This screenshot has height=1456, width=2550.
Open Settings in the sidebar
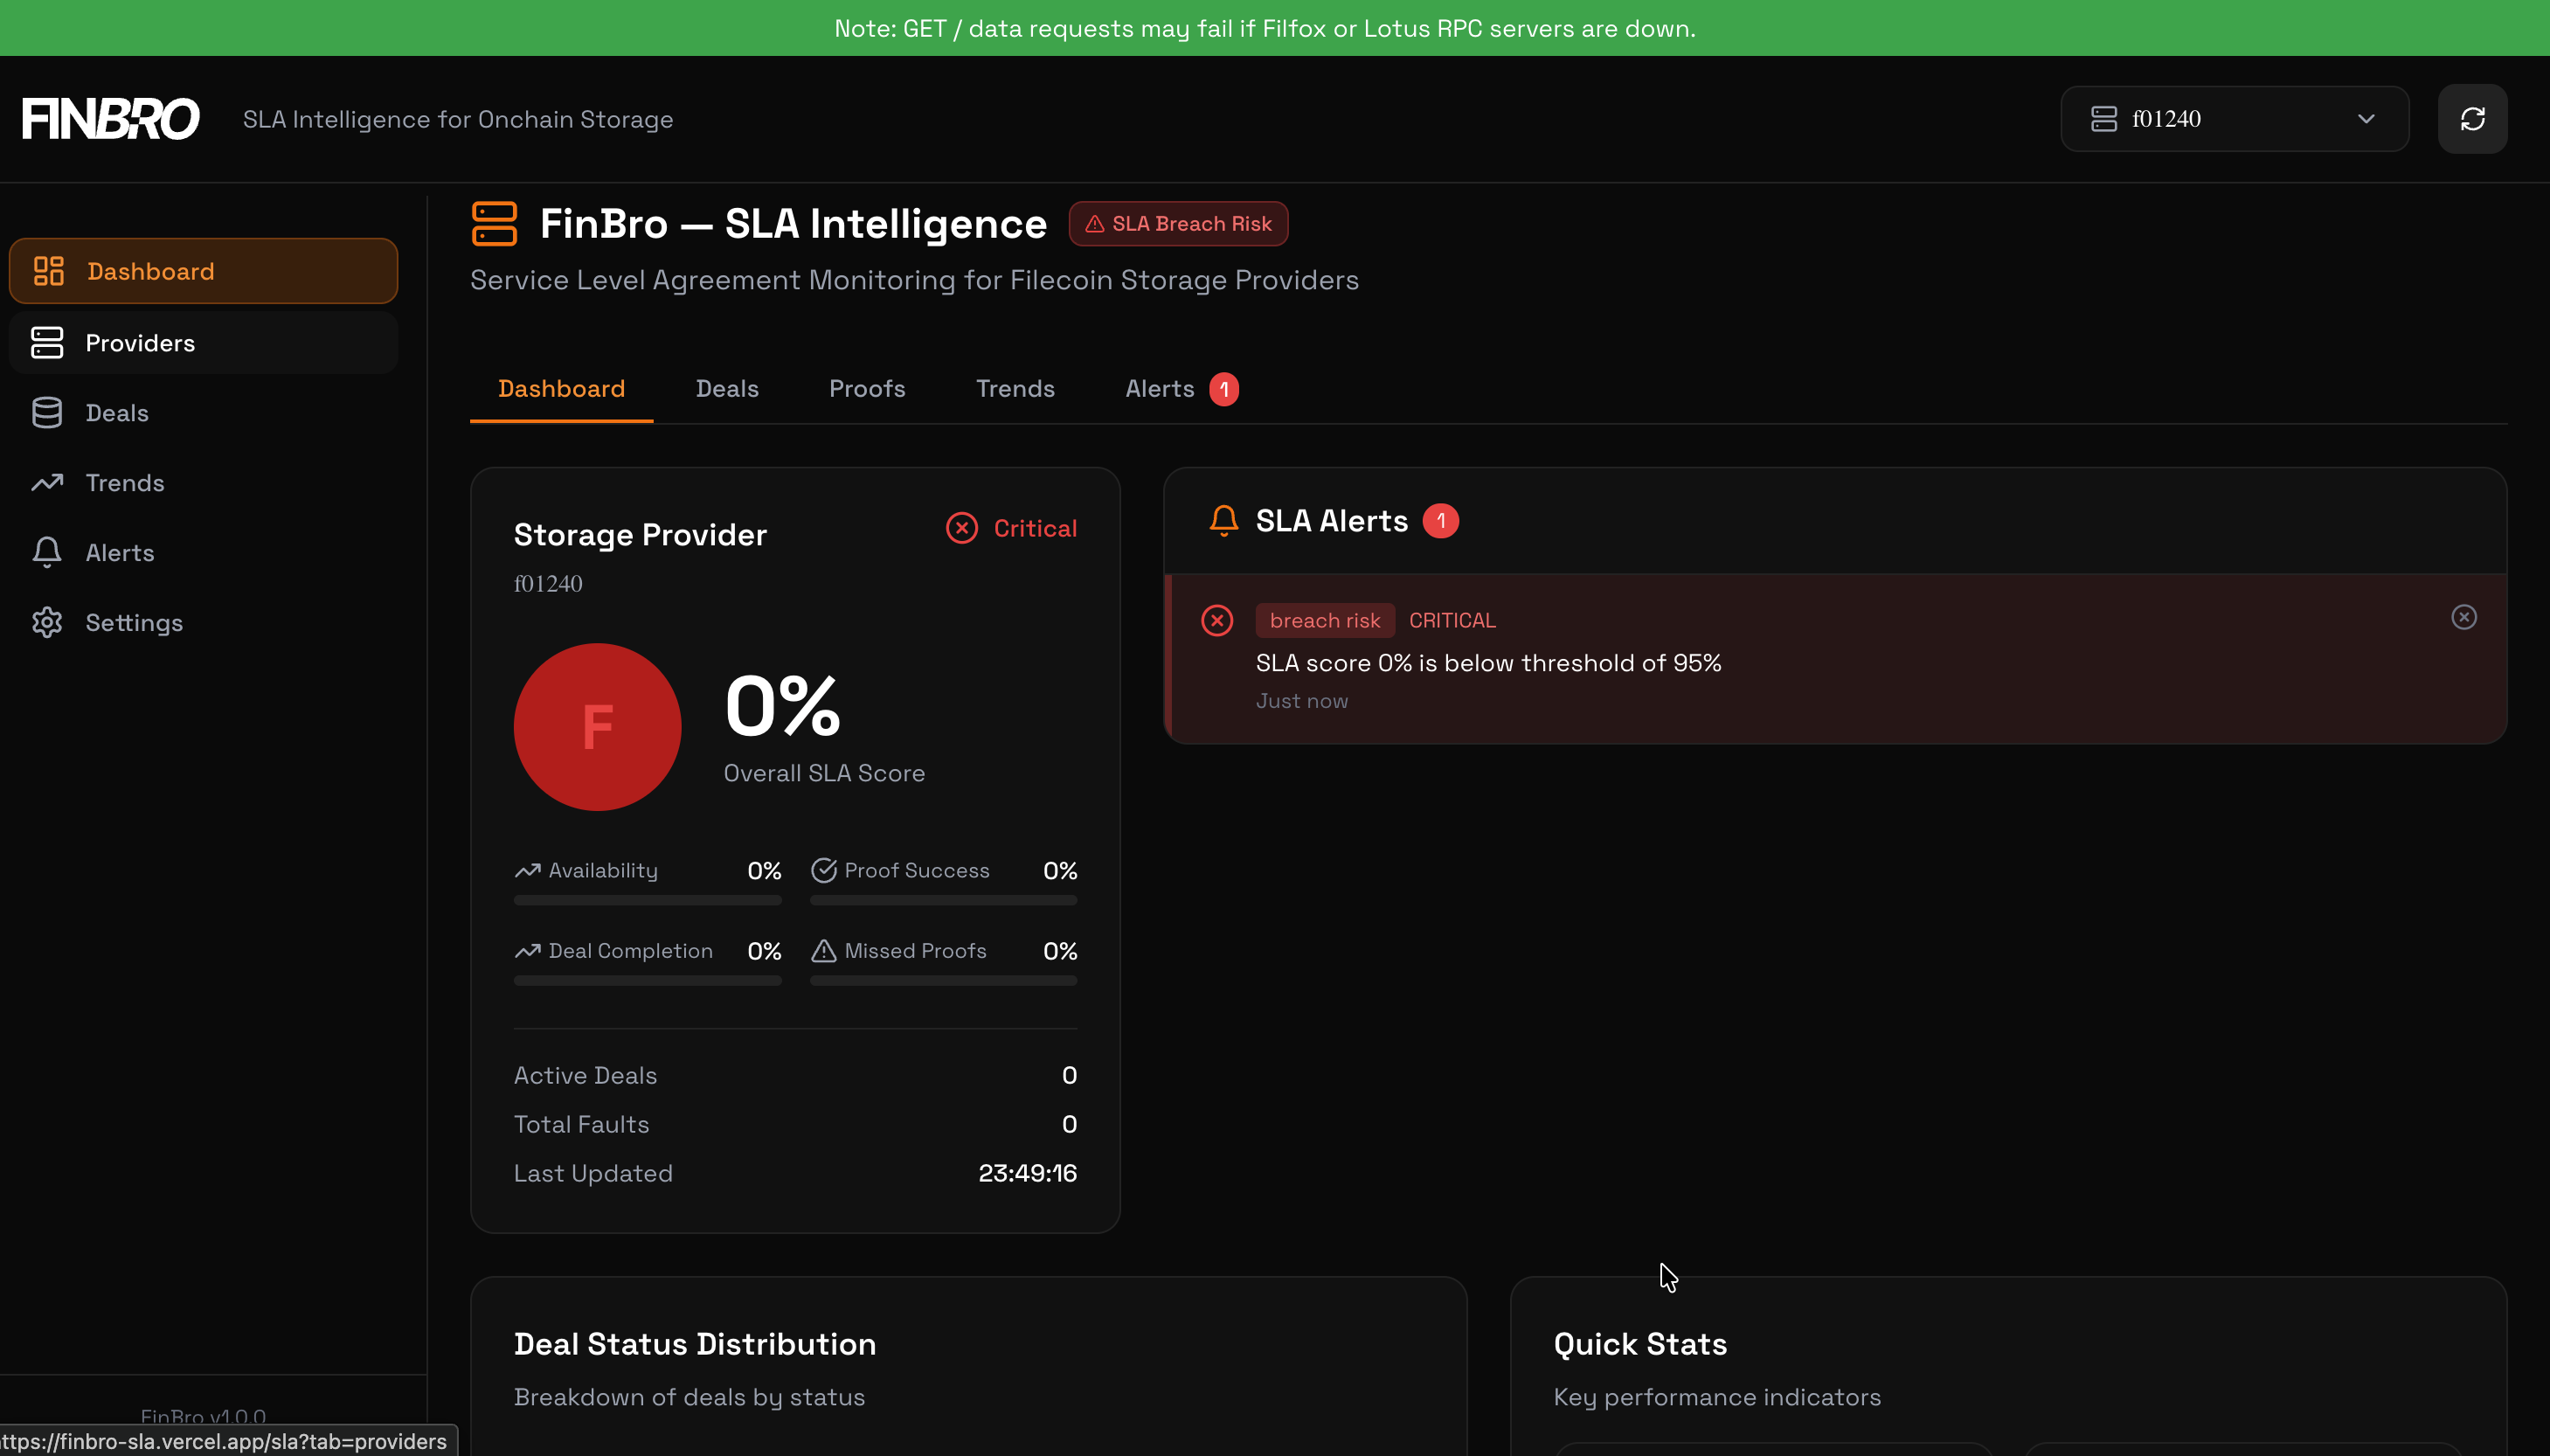coord(203,623)
